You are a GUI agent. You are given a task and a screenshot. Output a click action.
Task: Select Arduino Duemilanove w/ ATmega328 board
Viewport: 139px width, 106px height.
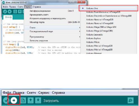pyautogui.click(x=109, y=12)
